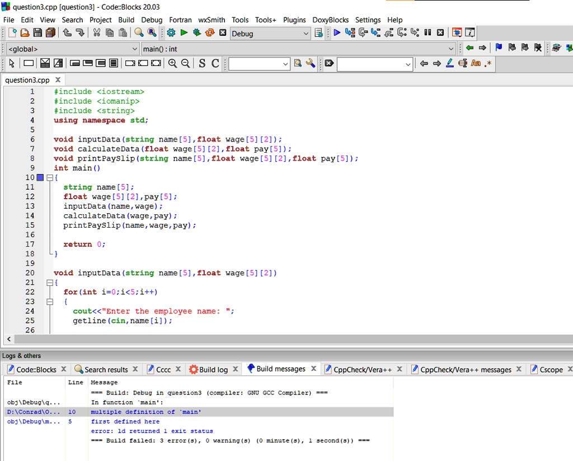573x461 pixels.
Task: Click the horizontal editor scrollbar track
Action: 292,339
